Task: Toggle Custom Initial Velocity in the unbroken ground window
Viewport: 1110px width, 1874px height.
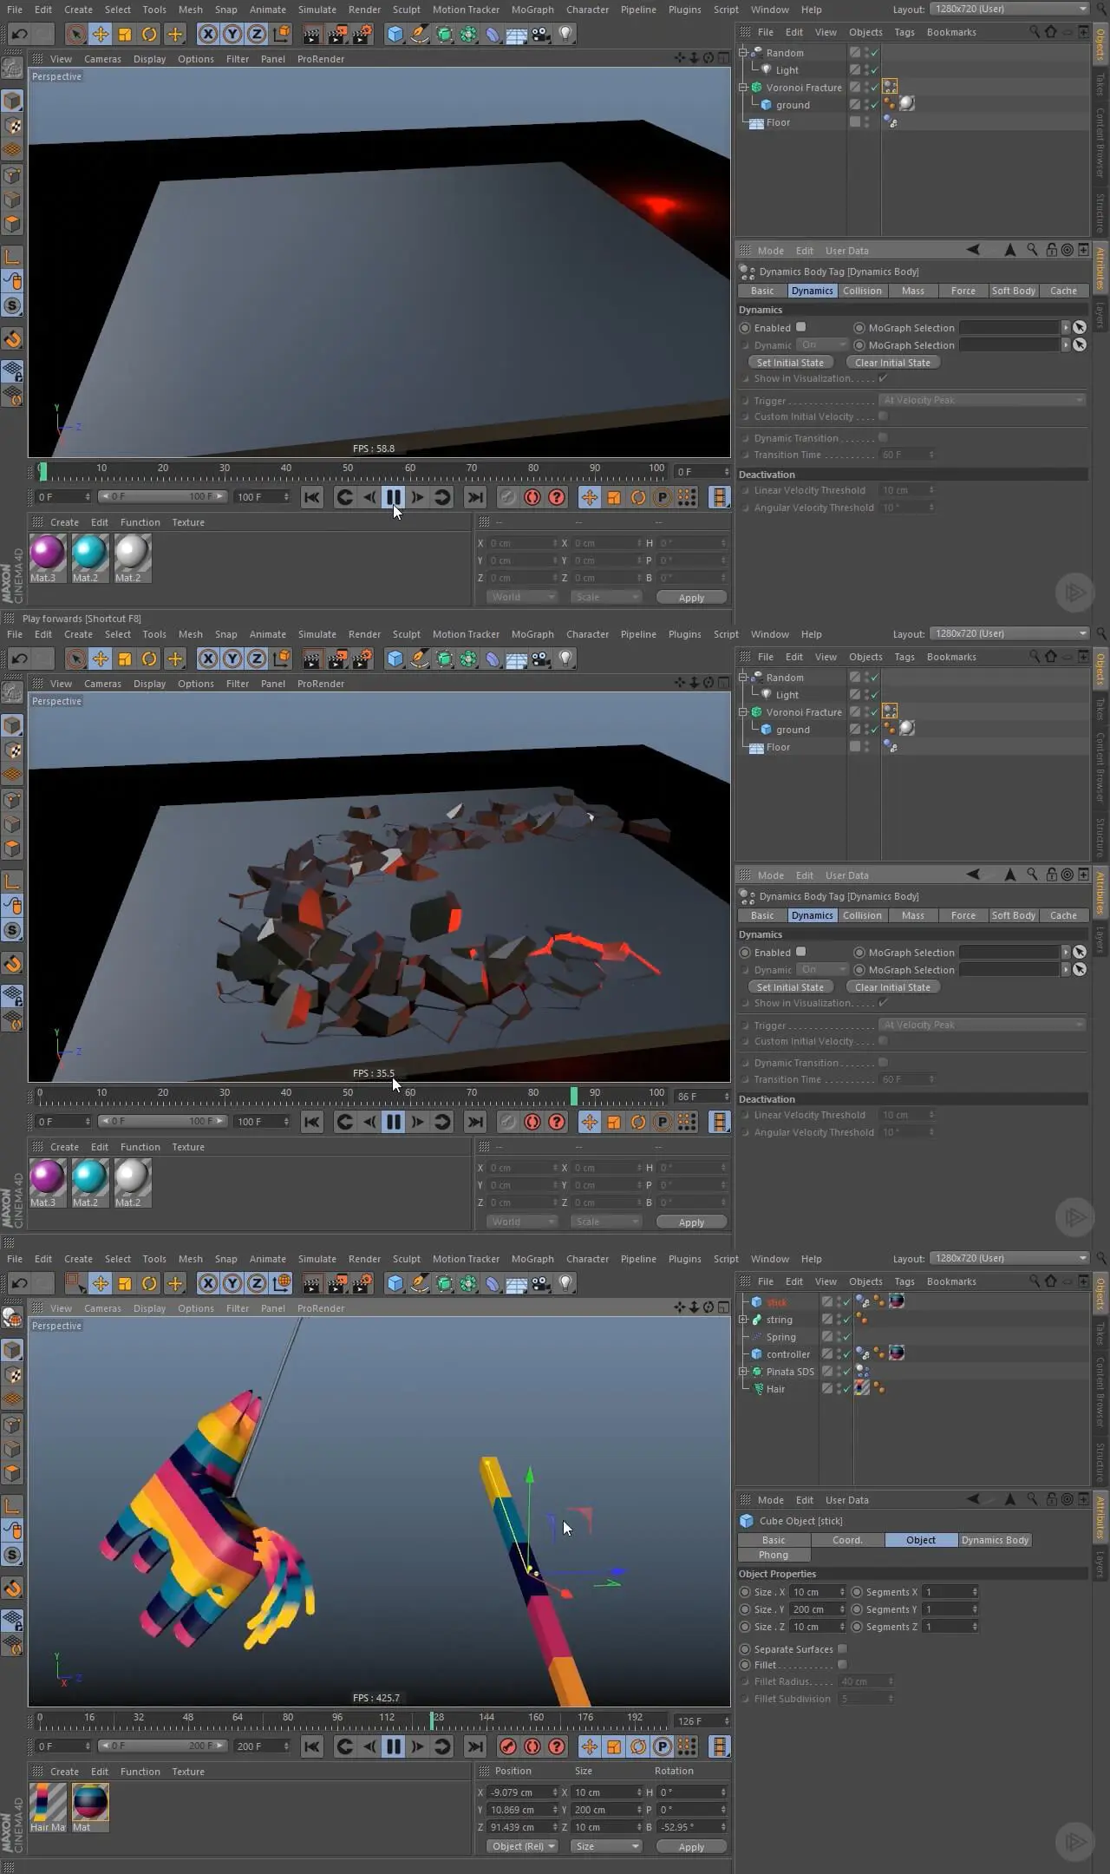Action: 883,416
